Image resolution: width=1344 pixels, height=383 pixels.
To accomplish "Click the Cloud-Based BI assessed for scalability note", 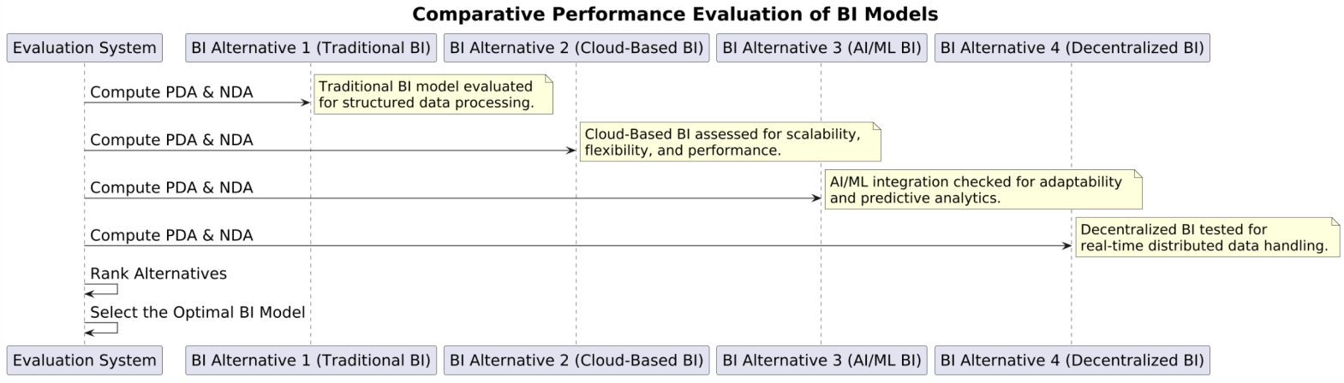I will click(730, 142).
